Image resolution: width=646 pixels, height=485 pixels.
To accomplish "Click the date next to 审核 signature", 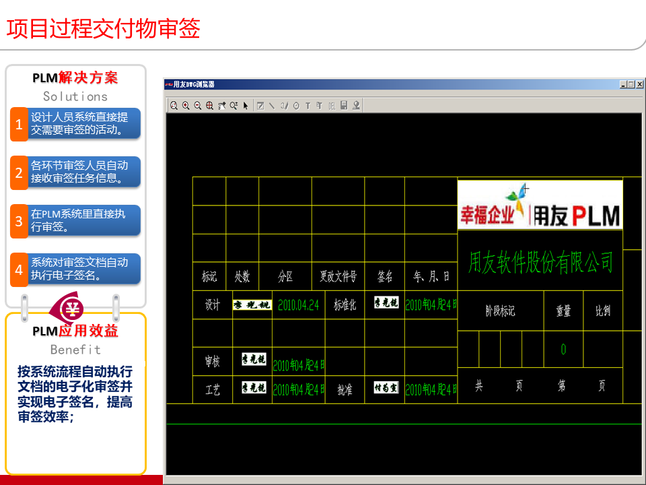I will [x=299, y=365].
